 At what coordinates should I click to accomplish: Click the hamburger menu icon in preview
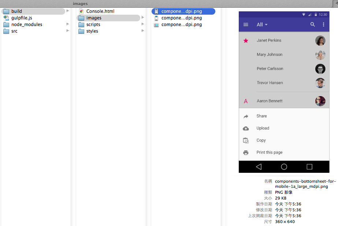(246, 25)
